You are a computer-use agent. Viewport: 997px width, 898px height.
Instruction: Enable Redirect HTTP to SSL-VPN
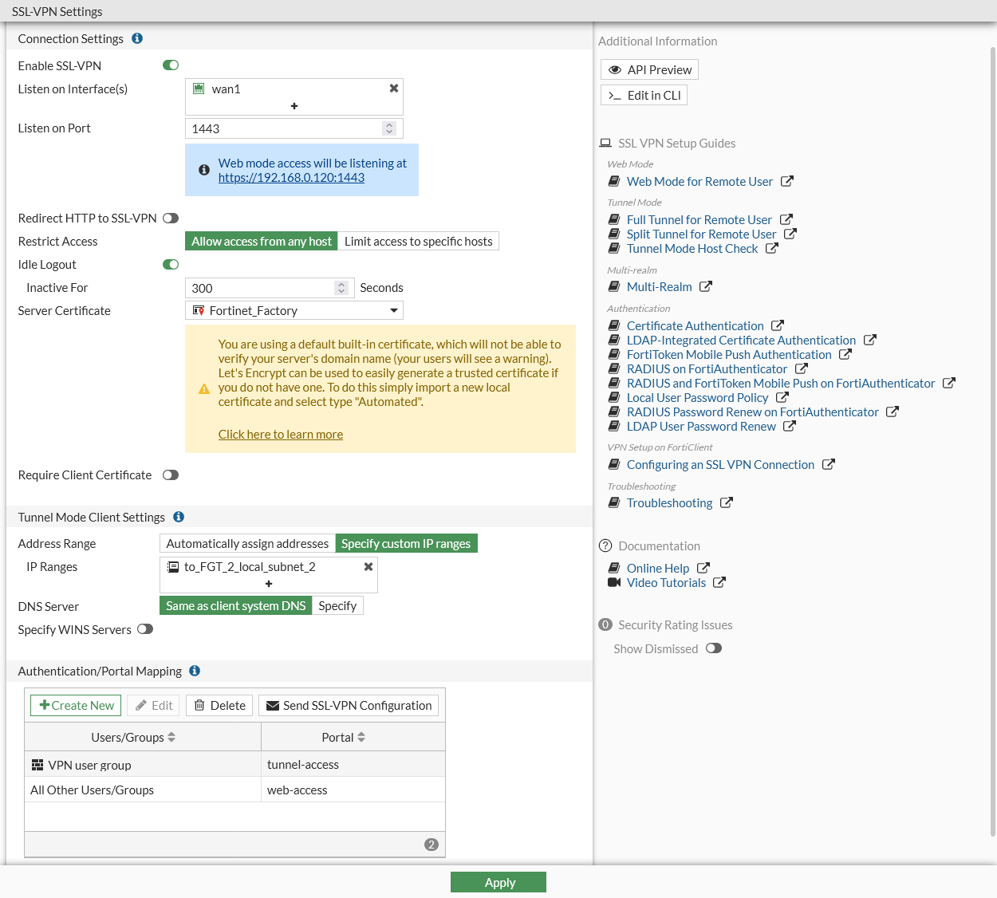click(x=171, y=218)
